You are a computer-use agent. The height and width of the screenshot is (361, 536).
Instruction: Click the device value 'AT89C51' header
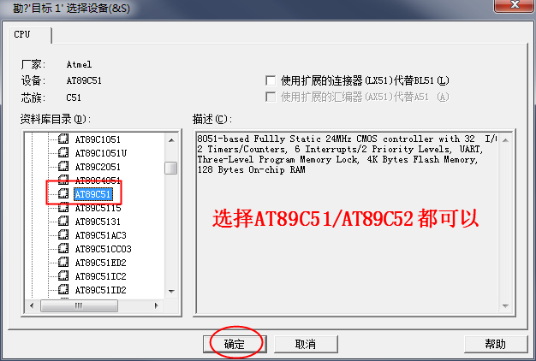coord(84,81)
